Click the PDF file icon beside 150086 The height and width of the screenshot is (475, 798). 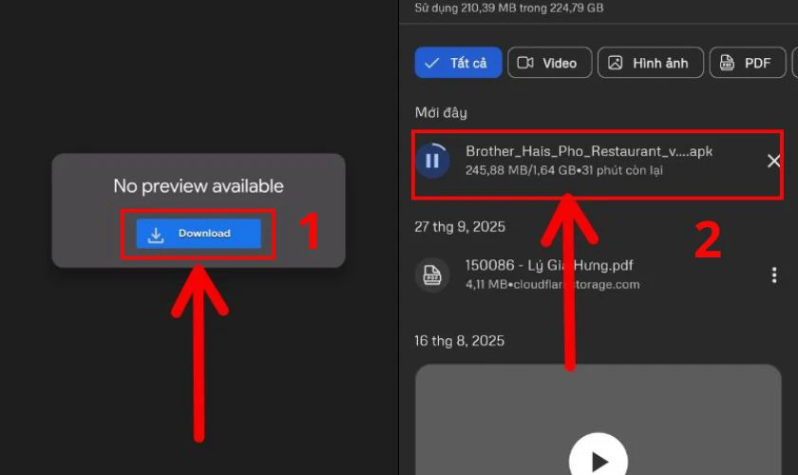pos(432,275)
